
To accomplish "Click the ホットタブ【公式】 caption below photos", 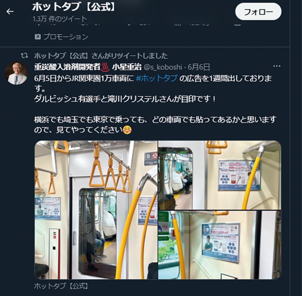I will (61, 286).
